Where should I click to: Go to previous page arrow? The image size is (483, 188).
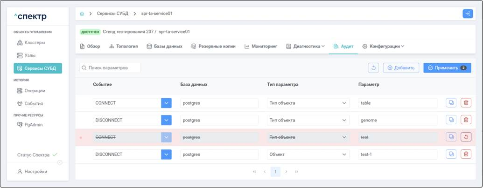coord(265,172)
